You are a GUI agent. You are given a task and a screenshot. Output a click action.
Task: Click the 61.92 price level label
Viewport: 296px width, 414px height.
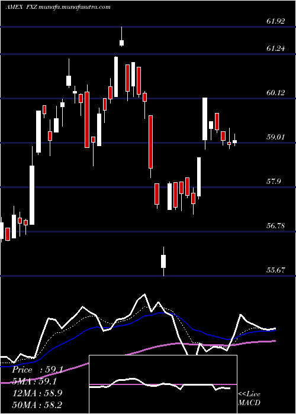[276, 21]
